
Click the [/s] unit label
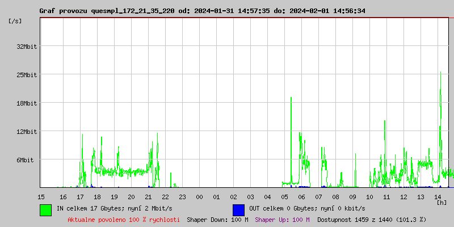[15, 21]
